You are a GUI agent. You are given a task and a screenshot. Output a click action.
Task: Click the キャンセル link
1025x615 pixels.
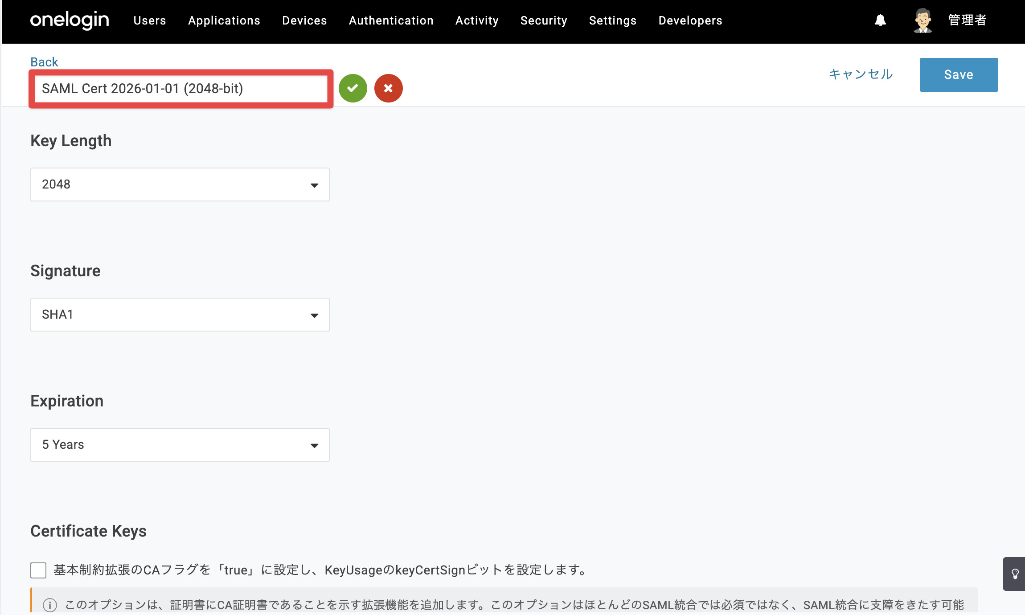[861, 74]
